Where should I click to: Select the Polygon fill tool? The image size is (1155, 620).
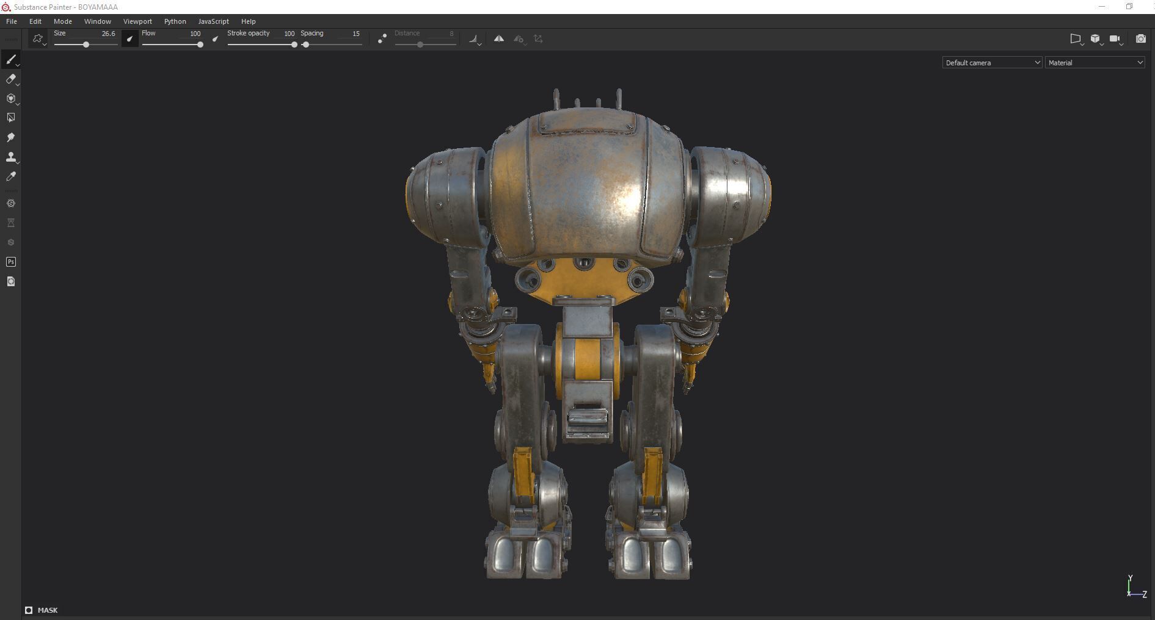pos(10,118)
